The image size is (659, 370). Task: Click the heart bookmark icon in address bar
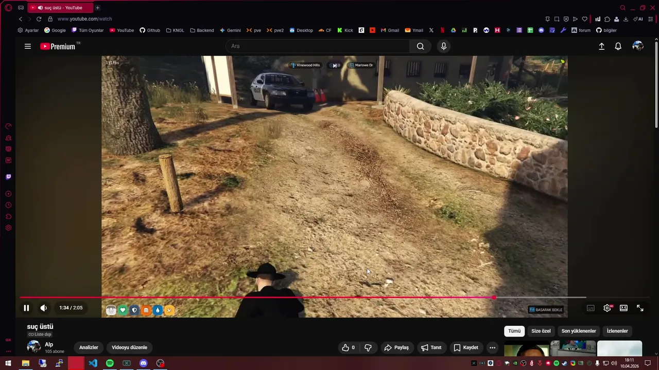click(x=584, y=19)
